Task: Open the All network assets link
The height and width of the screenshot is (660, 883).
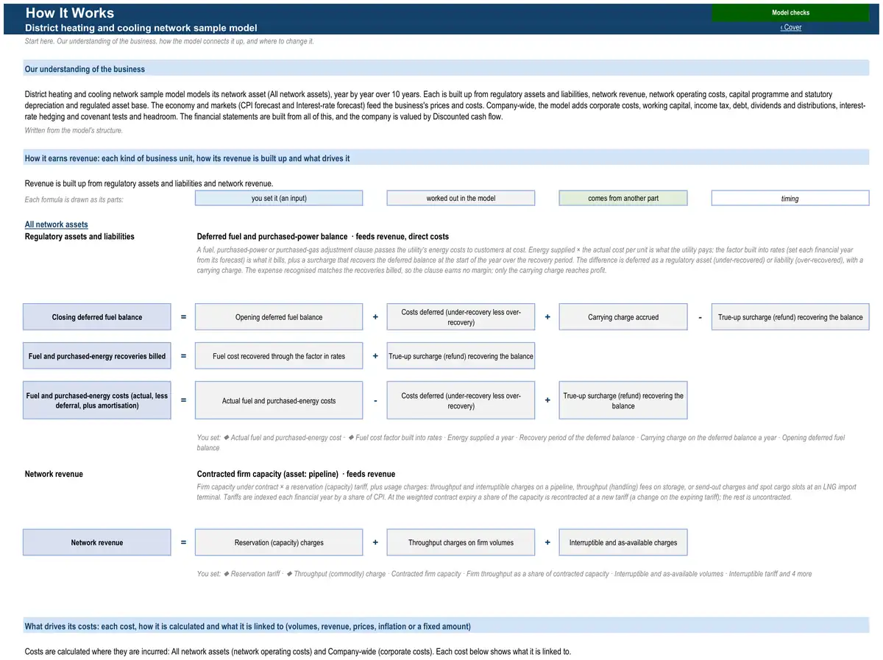Action: click(57, 224)
